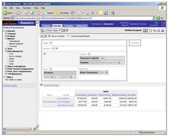
Task: Click the Market Segment properties icon
Action: (119, 62)
